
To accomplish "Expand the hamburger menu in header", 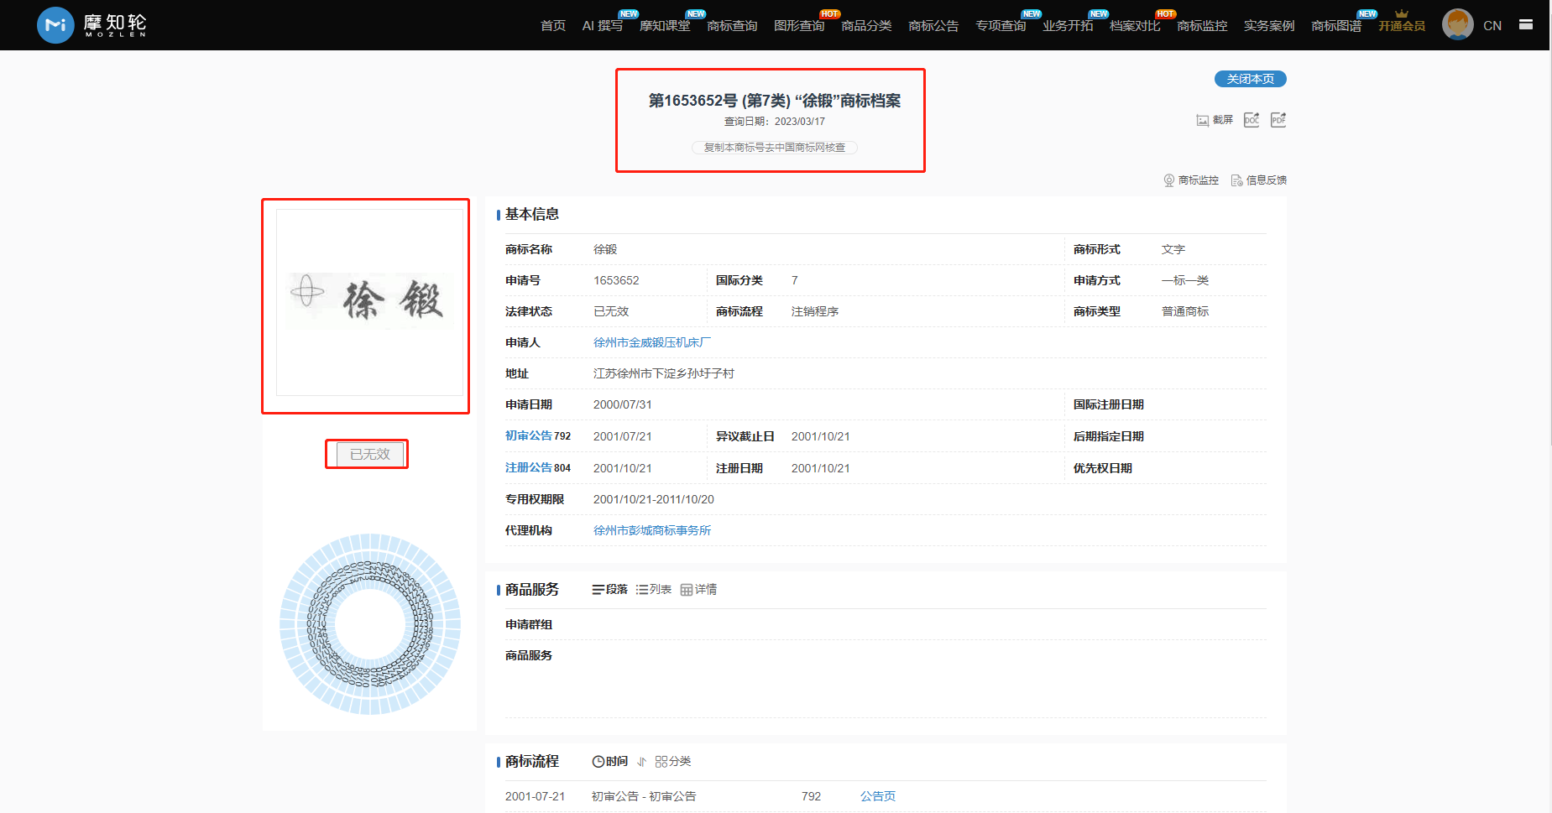I will click(1526, 25).
